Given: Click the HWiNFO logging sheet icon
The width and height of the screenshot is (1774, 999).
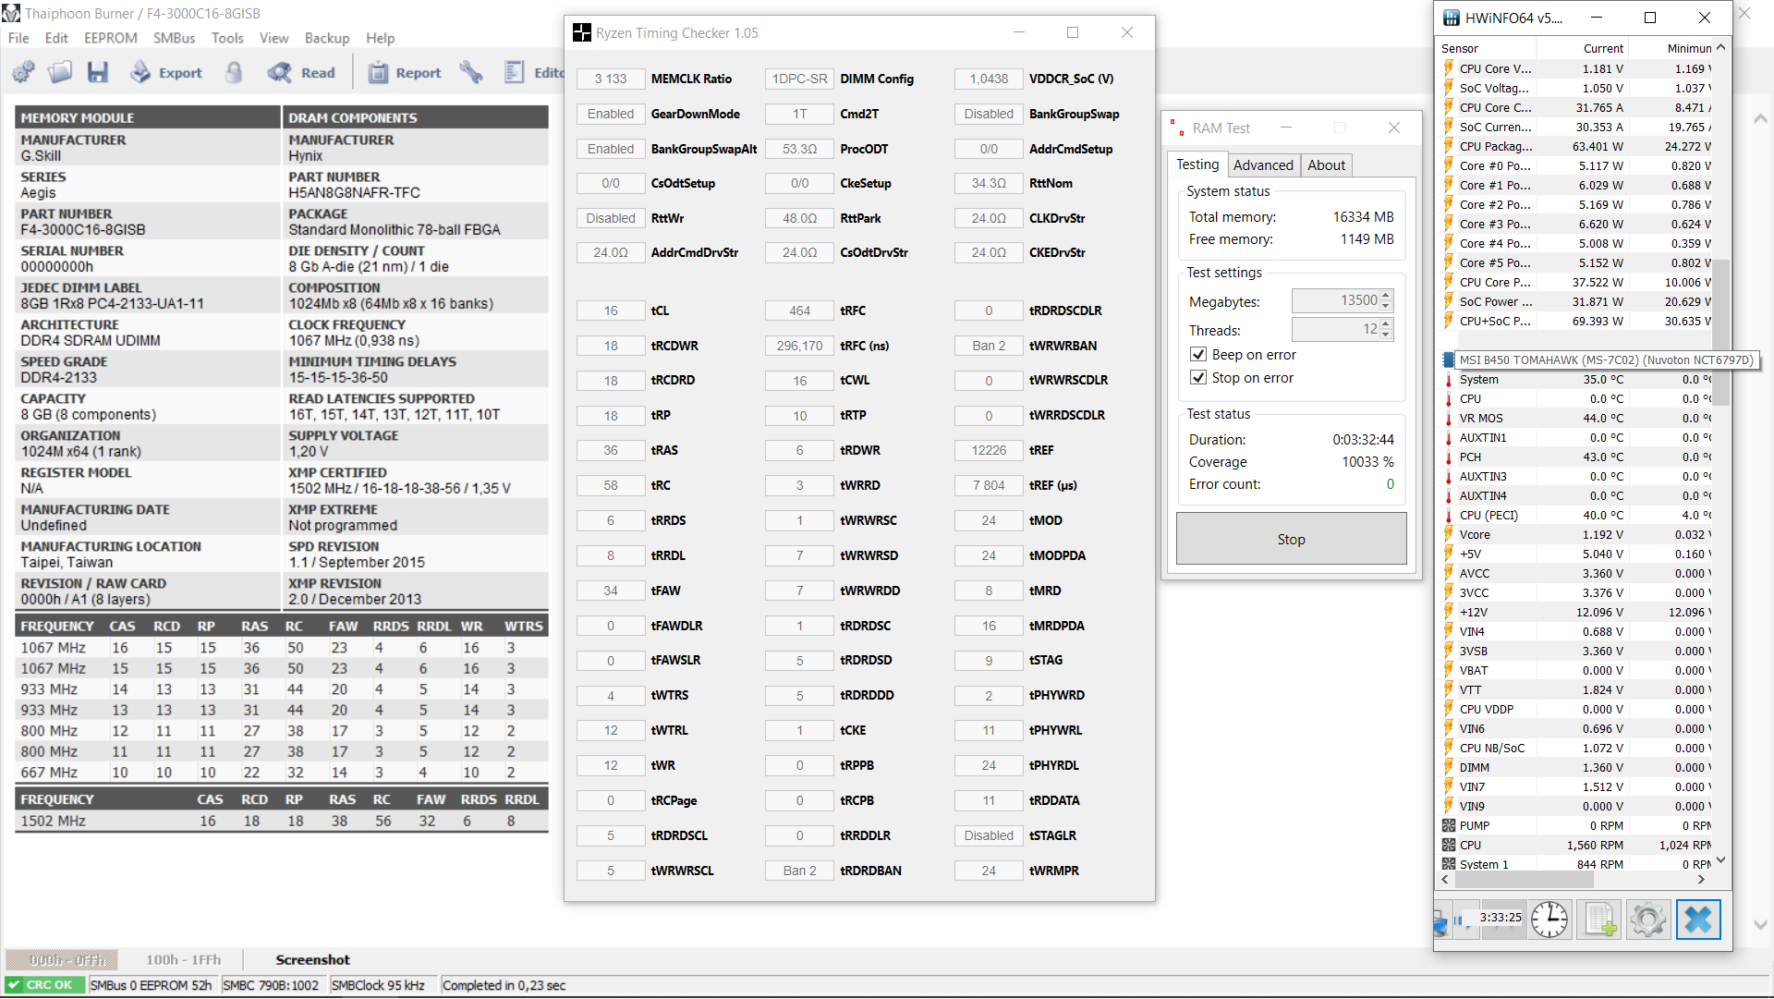Looking at the screenshot, I should 1599,920.
